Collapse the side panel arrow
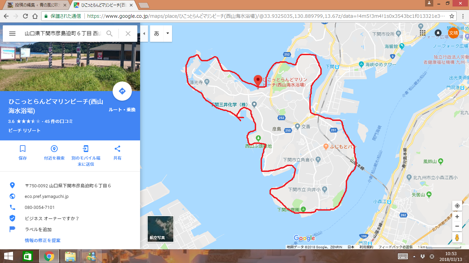 click(x=144, y=34)
